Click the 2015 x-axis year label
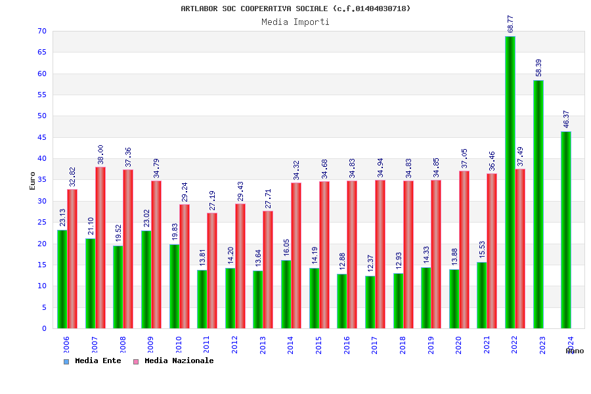This screenshot has width=591, height=394. [x=318, y=345]
